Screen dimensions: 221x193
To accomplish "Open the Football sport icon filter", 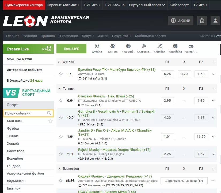I will tap(97, 46).
